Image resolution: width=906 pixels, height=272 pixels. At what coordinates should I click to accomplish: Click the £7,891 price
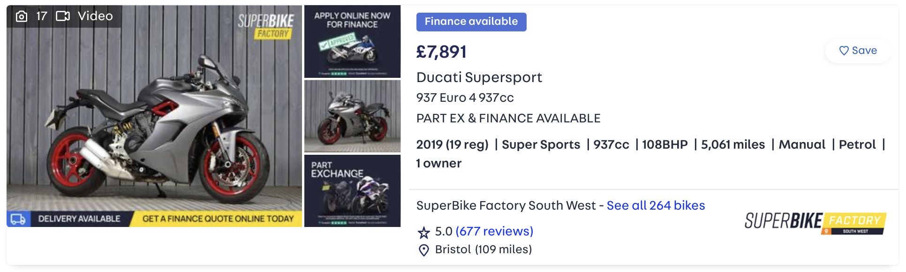(441, 52)
